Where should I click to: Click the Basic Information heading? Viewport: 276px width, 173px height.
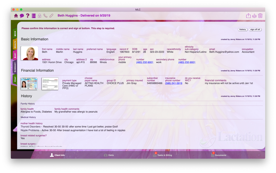tap(34, 39)
